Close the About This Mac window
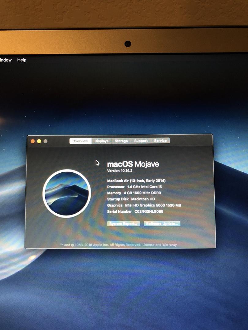The width and height of the screenshot is (248, 330). click(x=33, y=141)
